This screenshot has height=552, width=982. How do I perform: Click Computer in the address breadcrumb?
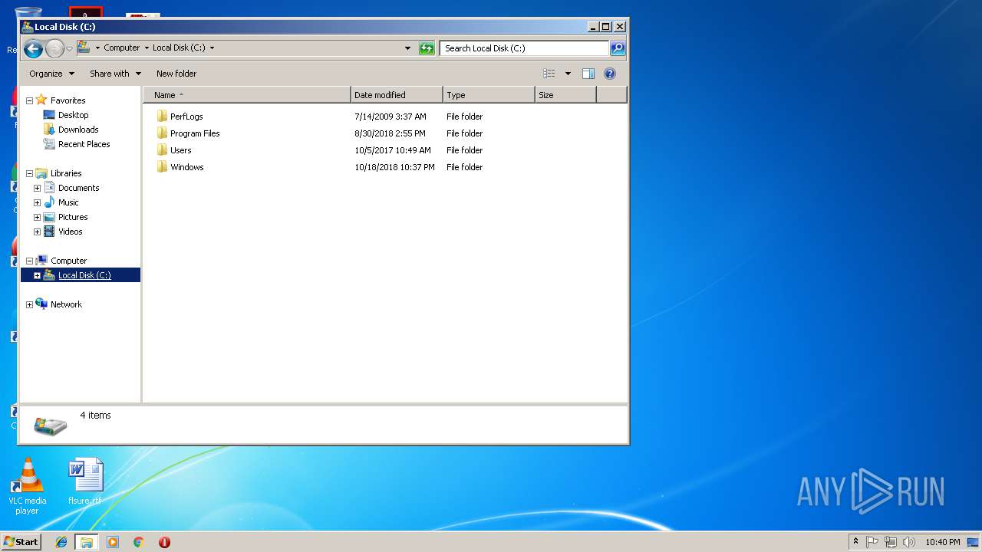pos(122,48)
